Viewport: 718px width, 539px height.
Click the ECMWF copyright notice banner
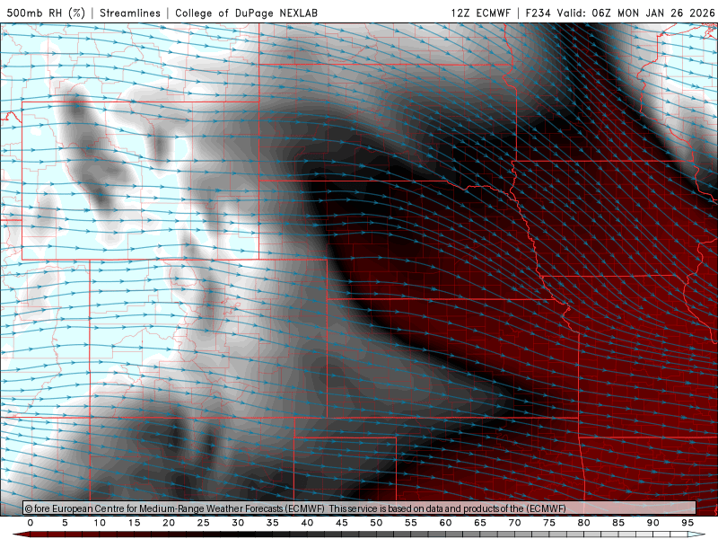(360, 508)
